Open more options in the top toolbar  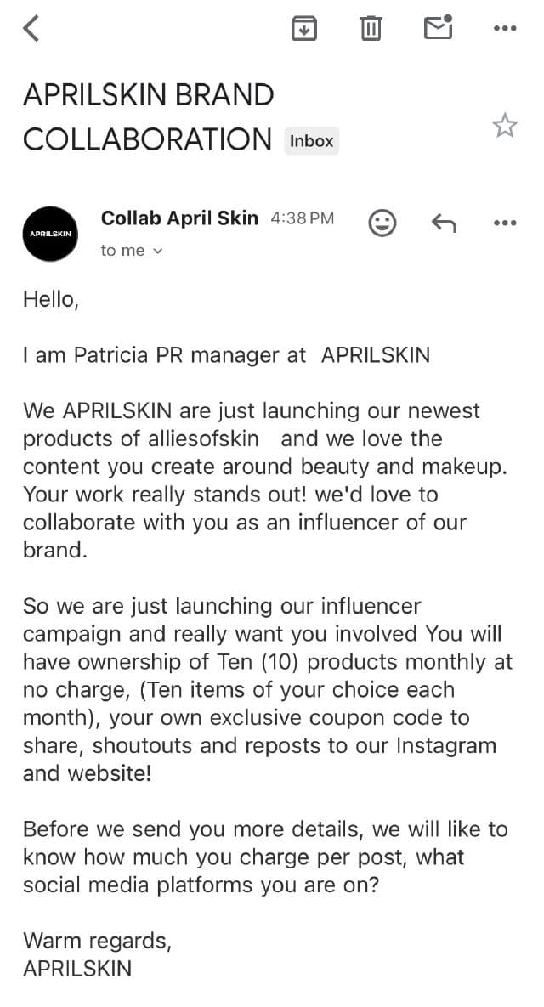tap(505, 29)
